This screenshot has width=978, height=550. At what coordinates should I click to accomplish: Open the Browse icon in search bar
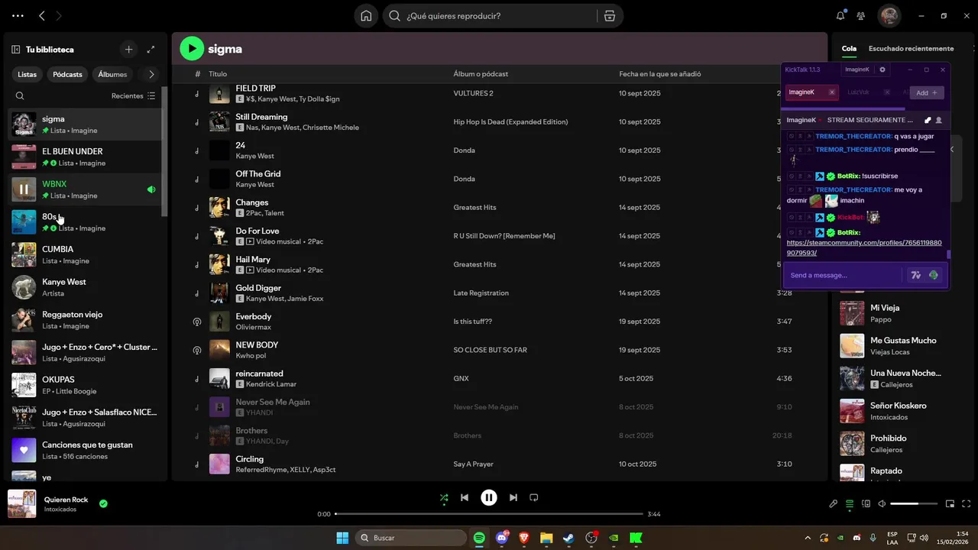click(609, 16)
